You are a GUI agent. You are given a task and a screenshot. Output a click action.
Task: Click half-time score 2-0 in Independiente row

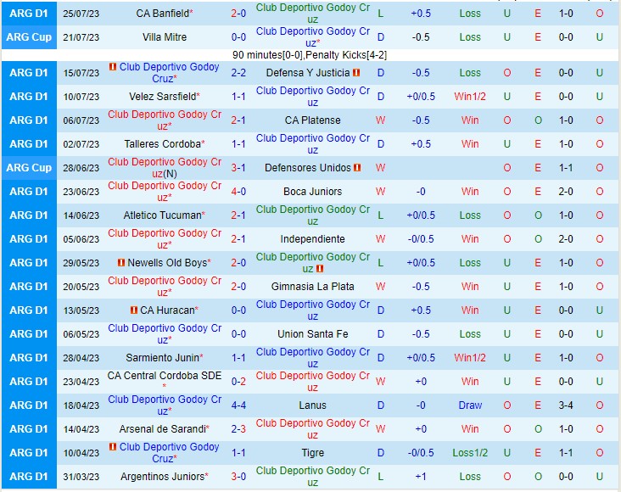566,239
